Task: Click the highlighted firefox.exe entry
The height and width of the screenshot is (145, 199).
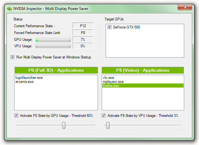Action: 143,86
